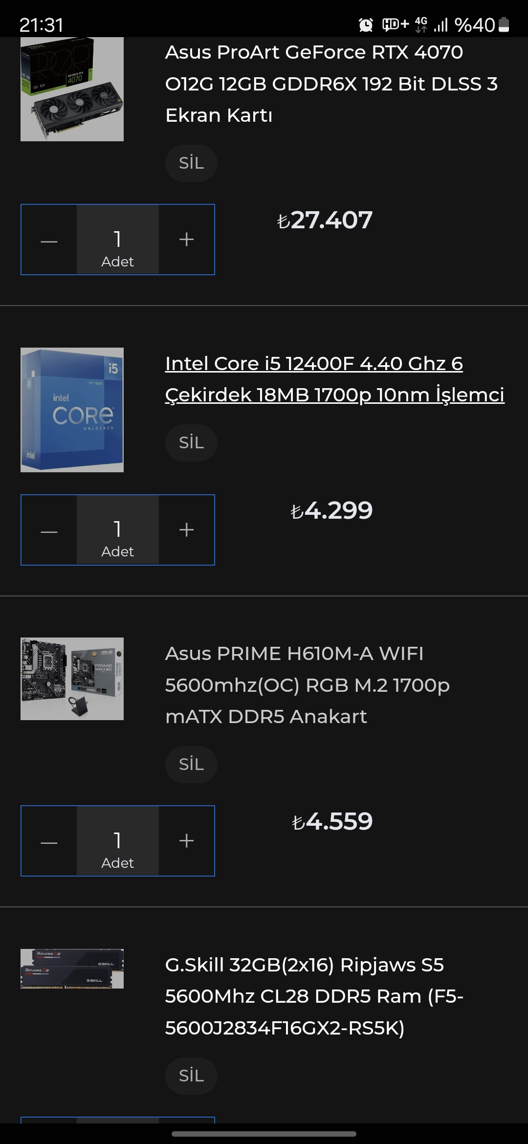Viewport: 528px width, 1144px height.
Task: Decrease quantity of Asus PRIME H610M-A motherboard
Action: coord(49,841)
